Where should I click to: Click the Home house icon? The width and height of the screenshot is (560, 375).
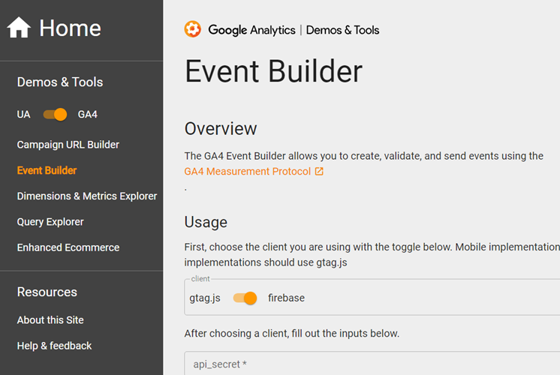click(19, 28)
